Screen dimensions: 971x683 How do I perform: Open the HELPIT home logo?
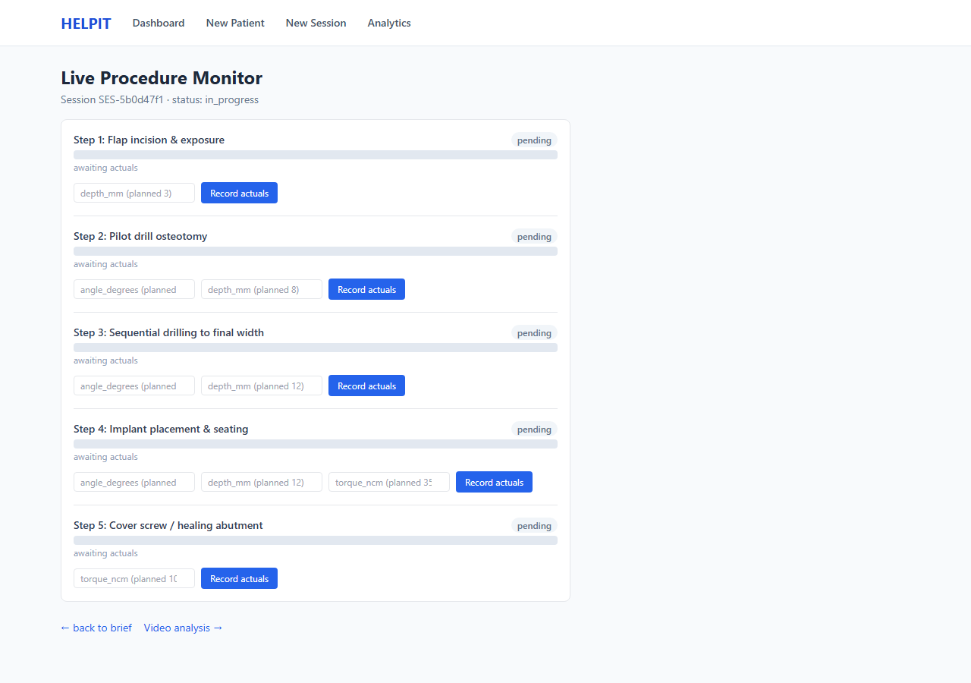coord(86,24)
